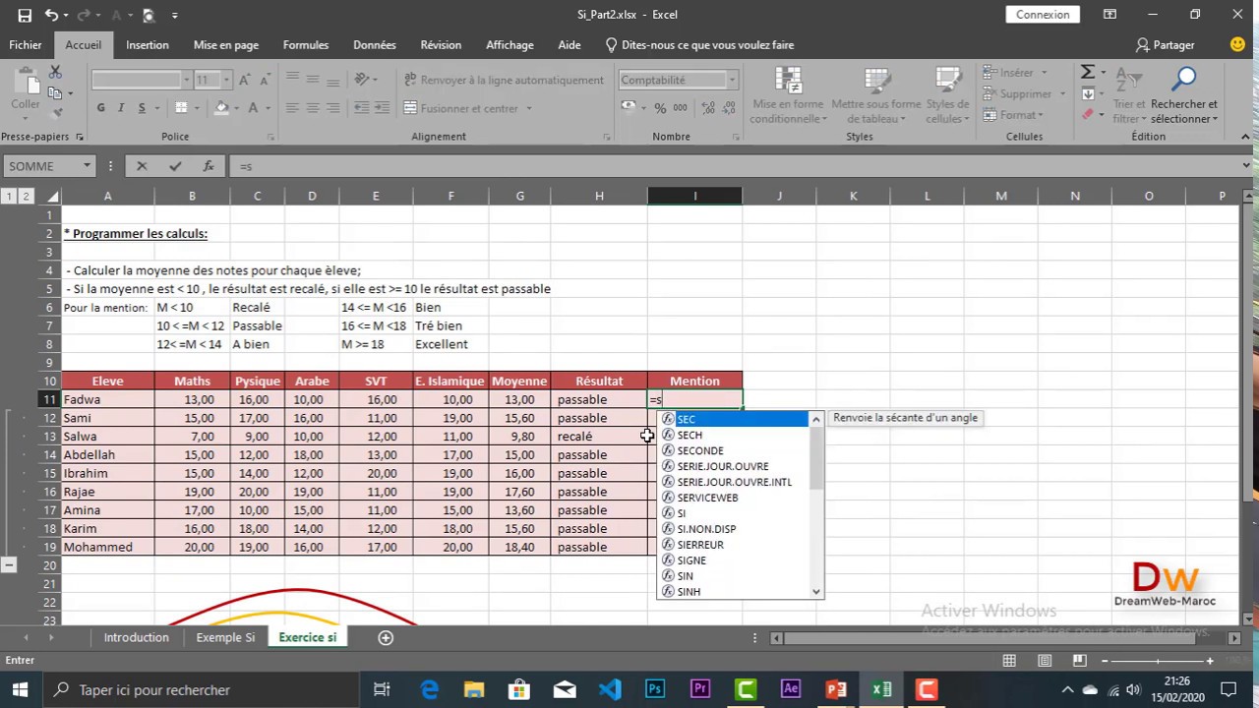Click the Undo arrow icon
Screen dimensions: 1259x708
pyautogui.click(x=51, y=15)
